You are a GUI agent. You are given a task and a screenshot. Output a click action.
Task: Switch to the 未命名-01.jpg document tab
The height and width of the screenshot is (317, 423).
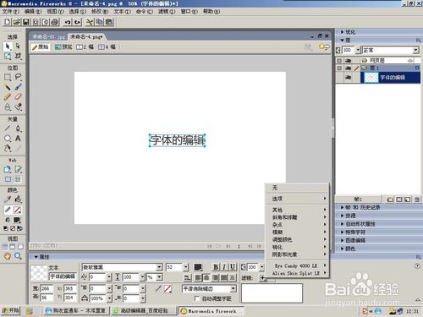tap(48, 36)
